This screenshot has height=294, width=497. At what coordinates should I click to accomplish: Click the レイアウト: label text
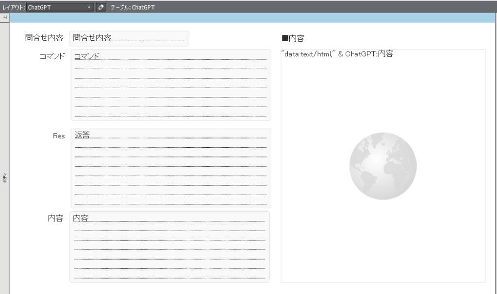tap(14, 7)
